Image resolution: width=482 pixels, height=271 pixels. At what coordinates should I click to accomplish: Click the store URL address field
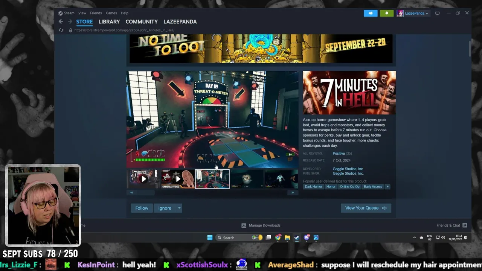coord(124,30)
